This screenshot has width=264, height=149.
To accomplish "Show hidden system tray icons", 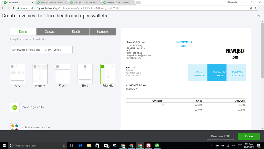I will (x=212, y=146).
